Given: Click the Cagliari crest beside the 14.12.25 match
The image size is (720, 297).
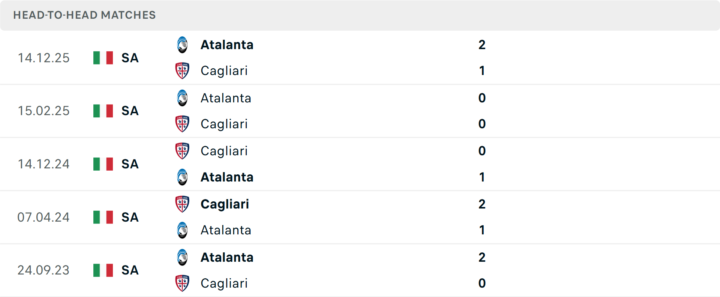Looking at the screenshot, I should click(183, 70).
